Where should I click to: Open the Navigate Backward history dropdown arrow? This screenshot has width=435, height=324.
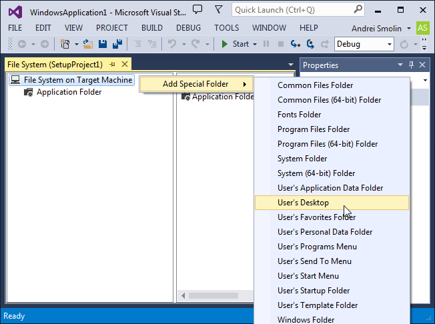click(x=33, y=45)
